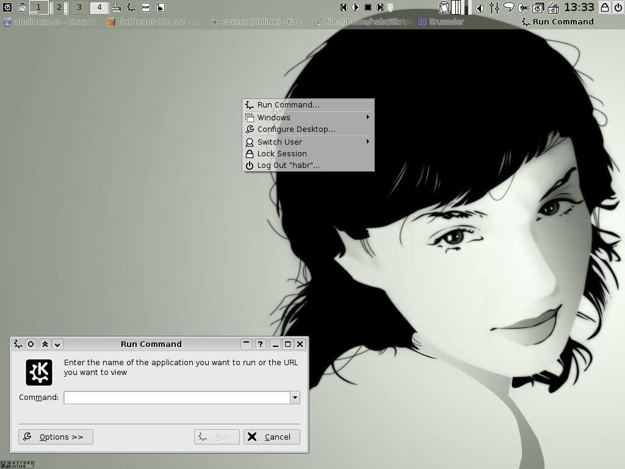
Task: Open the PHP launcher icon
Action: (x=146, y=7)
